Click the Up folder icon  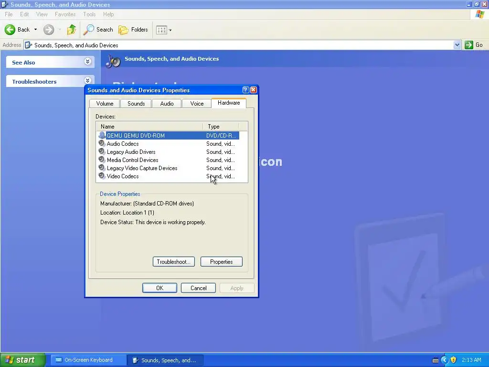pos(72,30)
